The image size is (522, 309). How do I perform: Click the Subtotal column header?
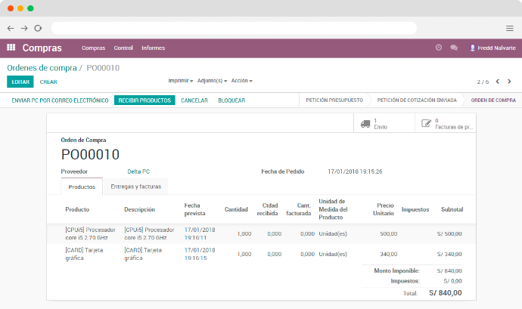pos(452,209)
